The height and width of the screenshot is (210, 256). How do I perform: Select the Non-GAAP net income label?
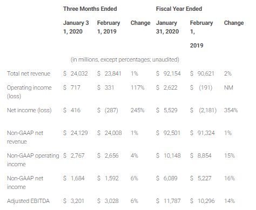pos(25,182)
